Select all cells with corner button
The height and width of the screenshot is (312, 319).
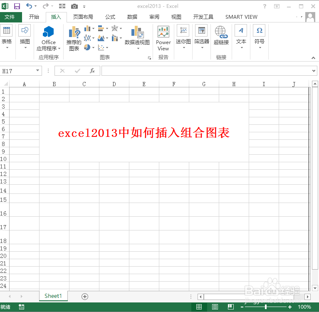point(6,84)
